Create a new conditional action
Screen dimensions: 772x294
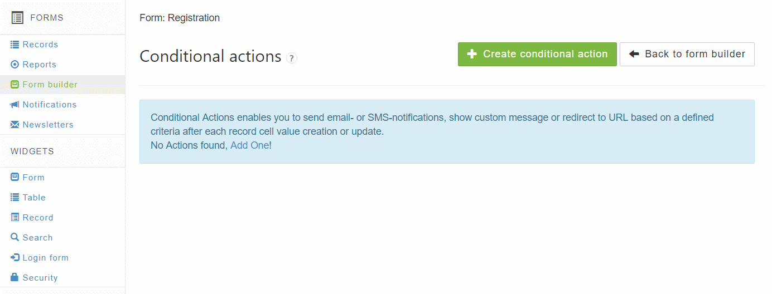point(537,54)
